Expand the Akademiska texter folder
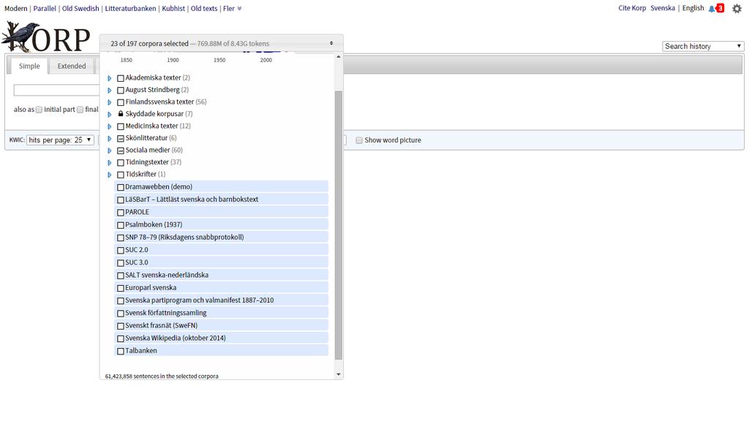Viewport: 749px width, 421px height. [x=110, y=78]
